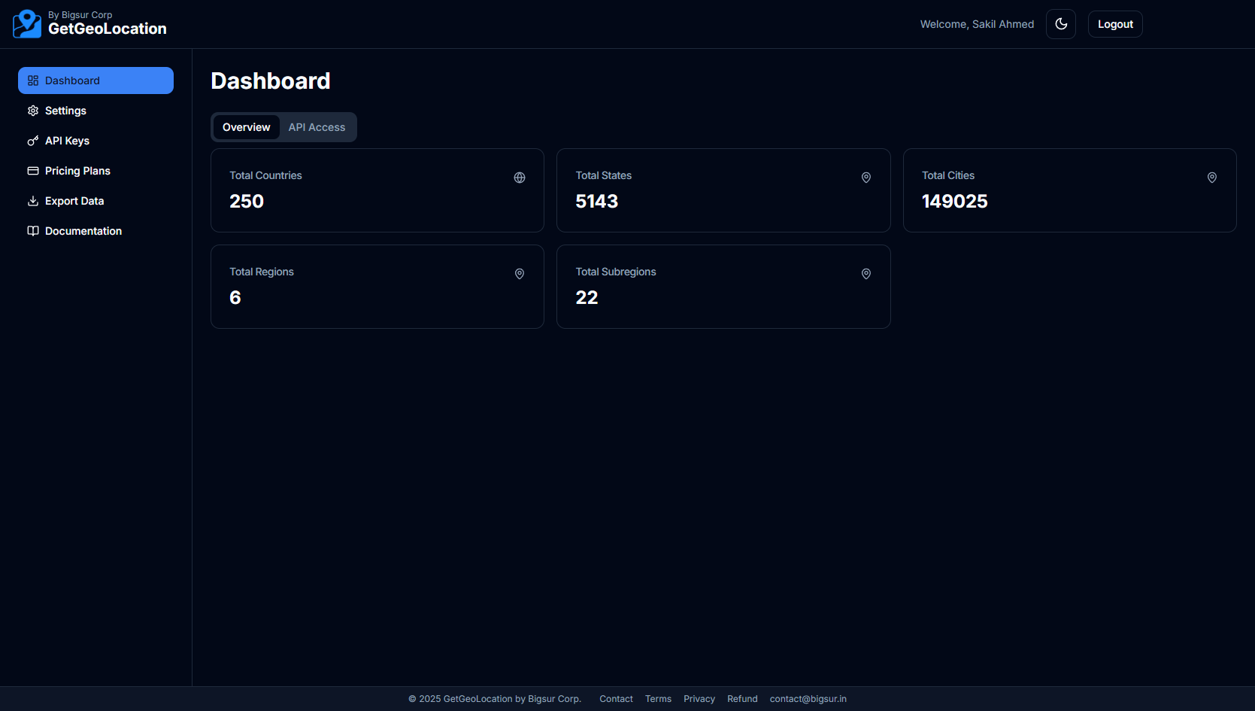Click the Settings gear icon
Image resolution: width=1255 pixels, height=711 pixels.
33,111
